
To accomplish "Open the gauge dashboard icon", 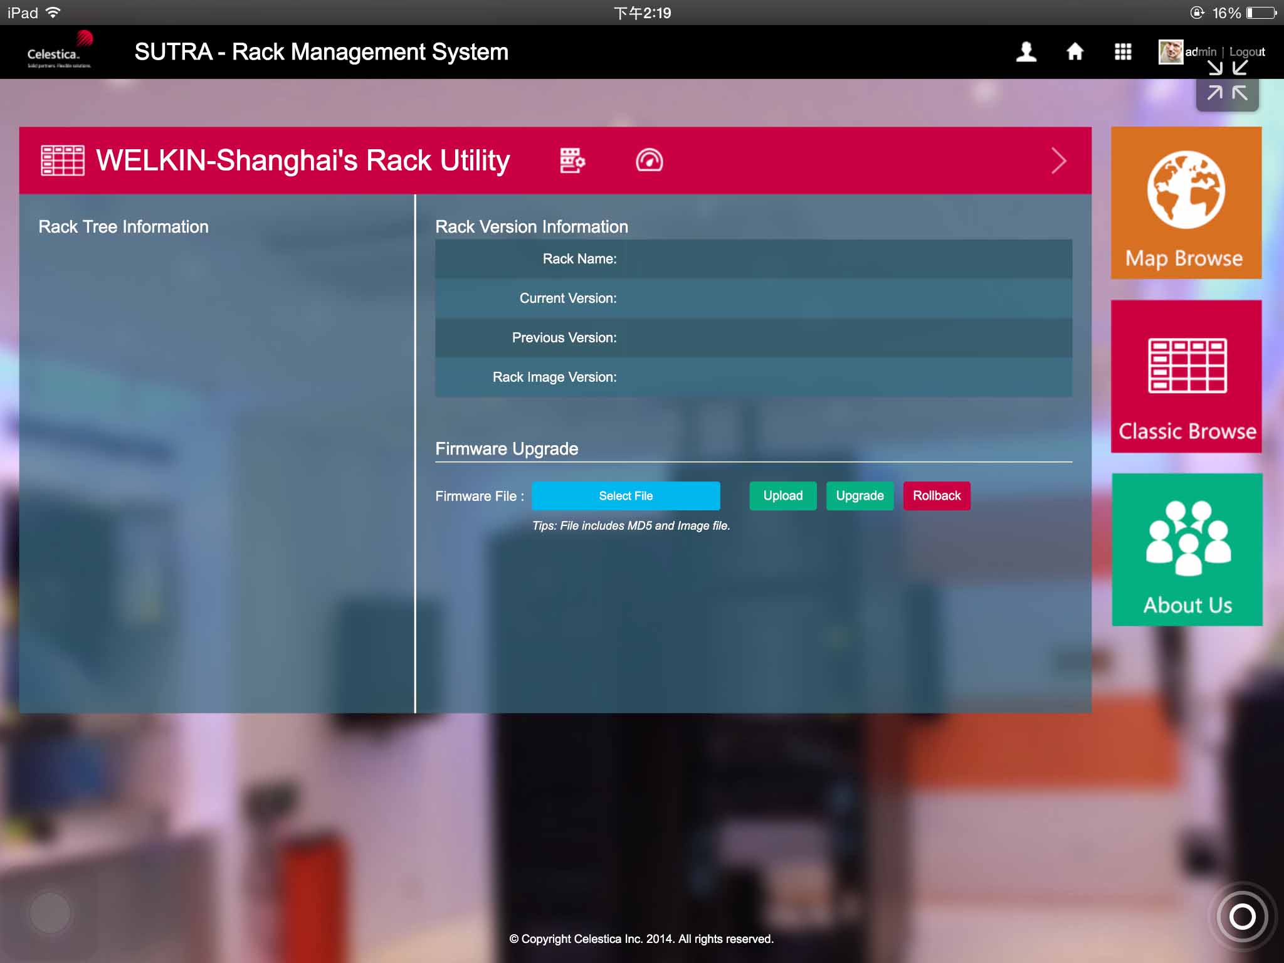I will click(x=649, y=160).
